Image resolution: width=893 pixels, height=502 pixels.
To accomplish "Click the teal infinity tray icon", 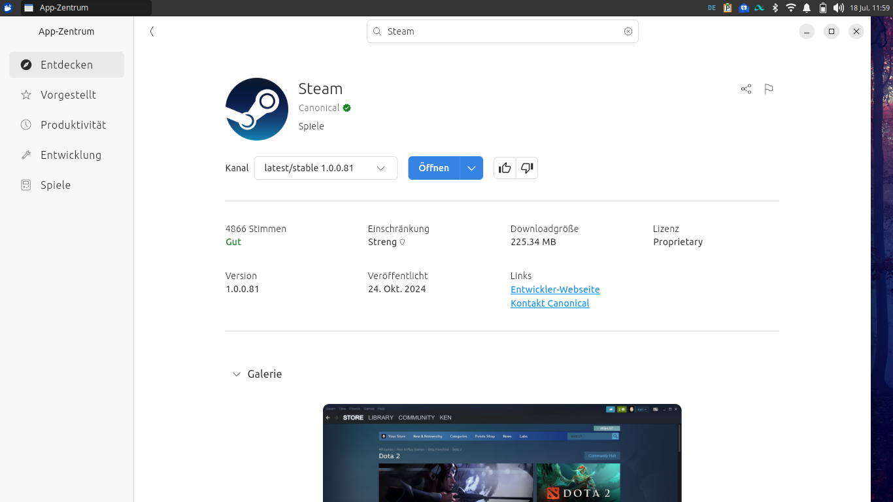I will pos(760,8).
